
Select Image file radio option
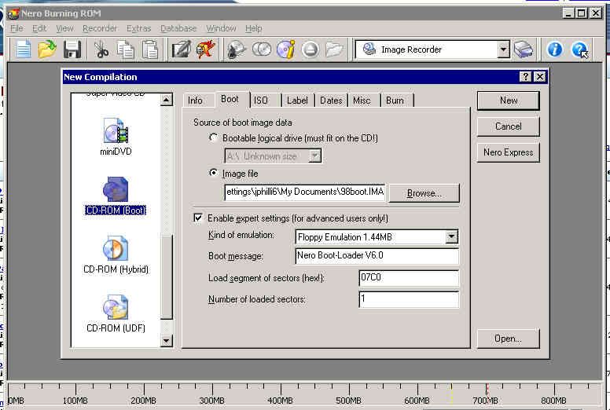click(213, 173)
